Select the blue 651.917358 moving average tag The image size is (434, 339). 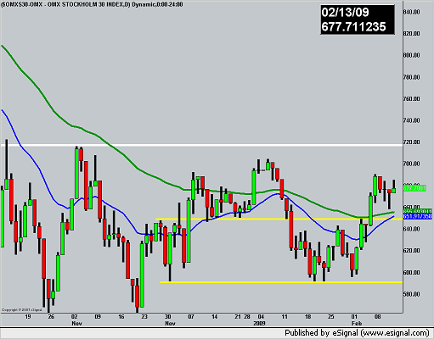[x=418, y=216]
